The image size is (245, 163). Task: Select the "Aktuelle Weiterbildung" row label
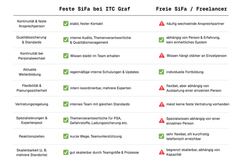pyautogui.click(x=31, y=72)
